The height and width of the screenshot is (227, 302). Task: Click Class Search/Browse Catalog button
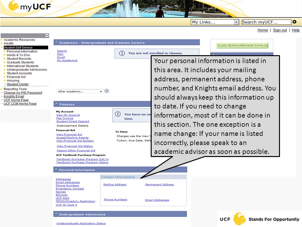tap(243, 45)
